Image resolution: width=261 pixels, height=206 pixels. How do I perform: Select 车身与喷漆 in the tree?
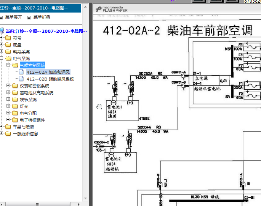pos(24,127)
